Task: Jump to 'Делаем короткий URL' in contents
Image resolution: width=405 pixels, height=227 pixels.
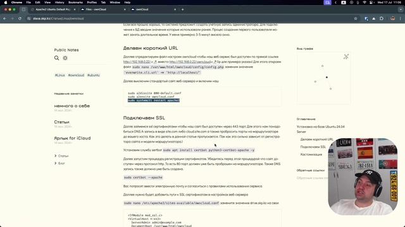Action: (x=316, y=139)
